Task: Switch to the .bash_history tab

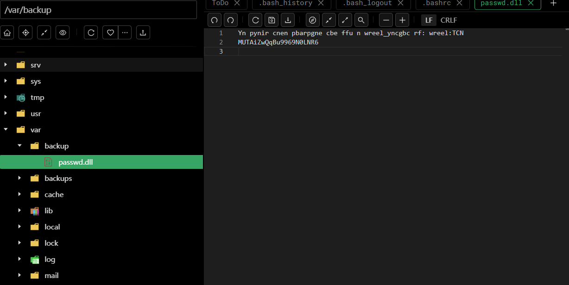Action: point(285,3)
